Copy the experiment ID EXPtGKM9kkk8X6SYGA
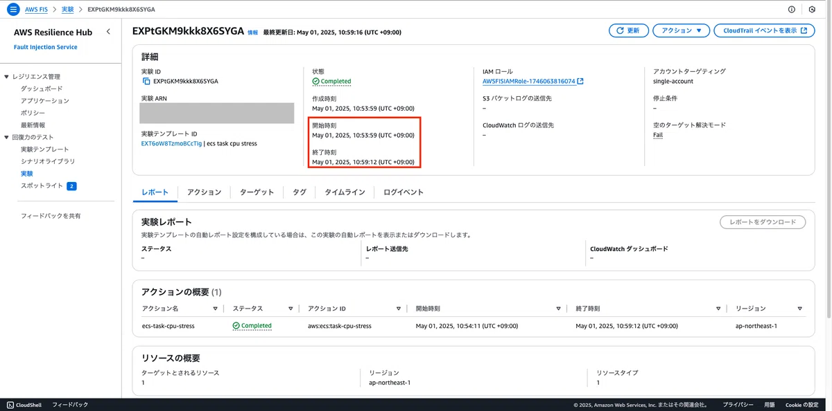This screenshot has height=411, width=832. 146,81
